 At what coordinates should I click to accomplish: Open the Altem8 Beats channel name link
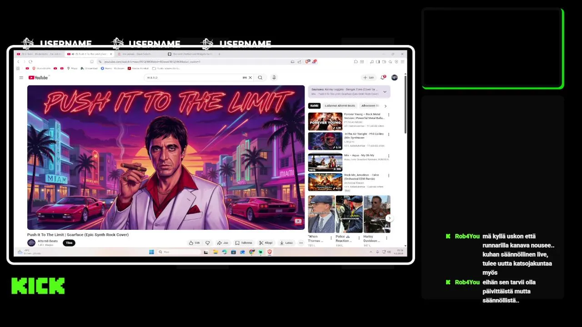coord(48,241)
